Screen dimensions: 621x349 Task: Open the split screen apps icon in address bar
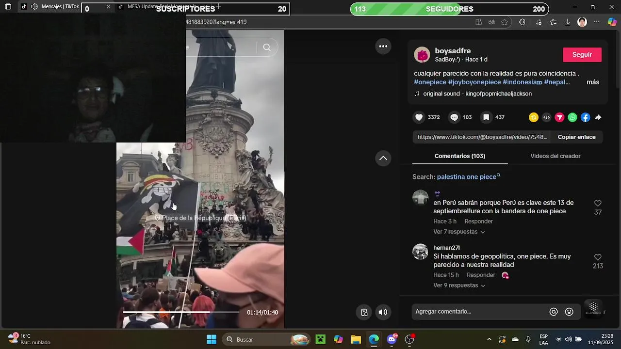(x=478, y=22)
